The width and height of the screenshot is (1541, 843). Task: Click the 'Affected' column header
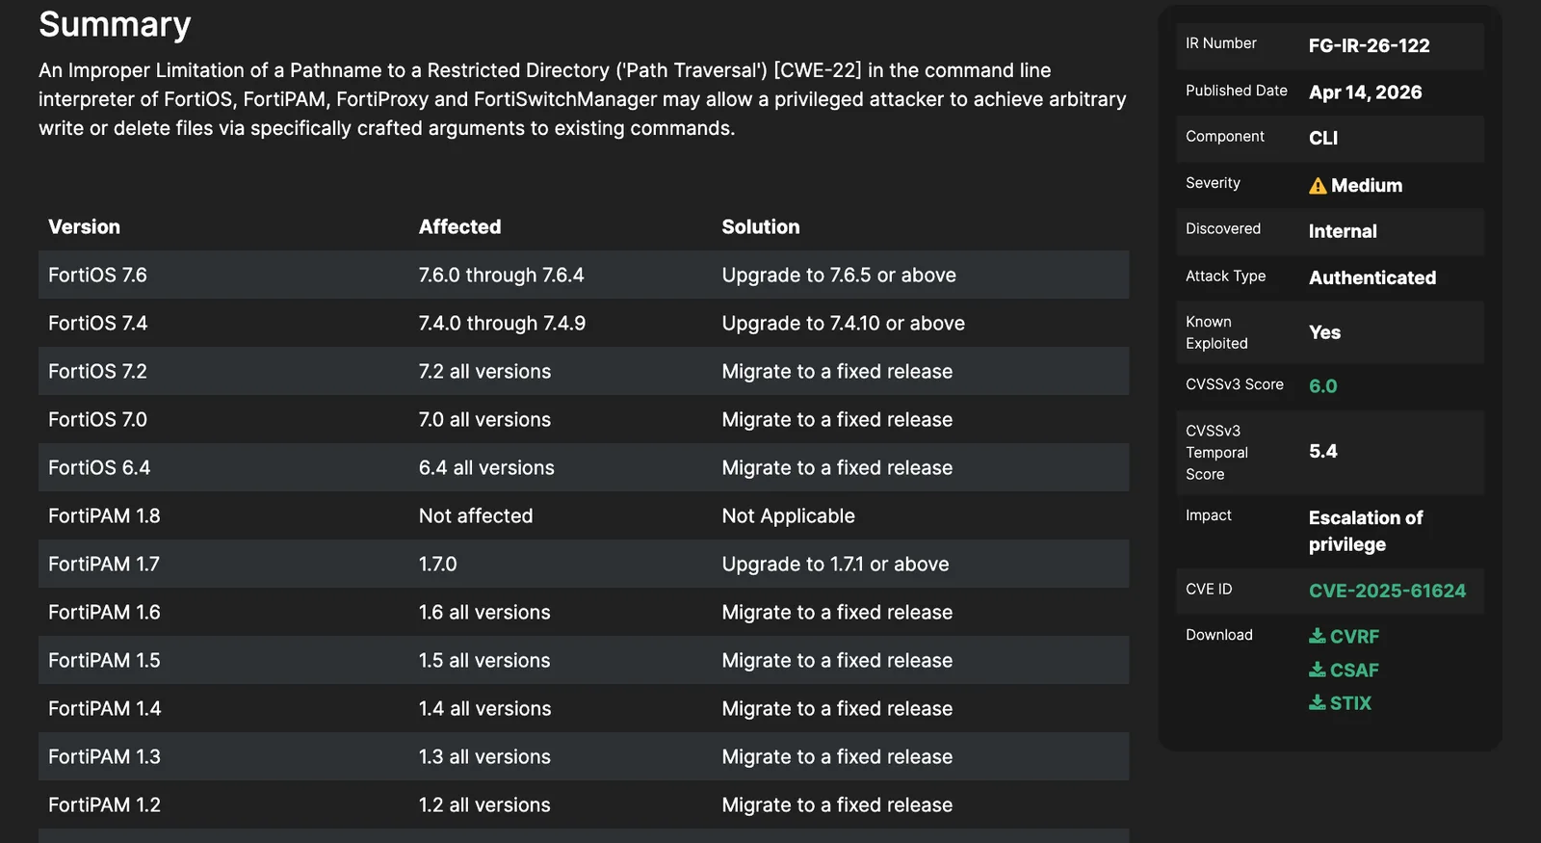pos(459,227)
